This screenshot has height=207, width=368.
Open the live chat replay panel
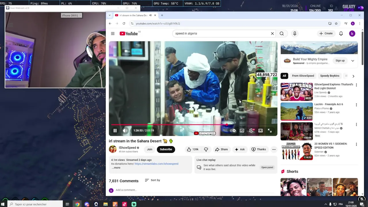pyautogui.click(x=267, y=167)
